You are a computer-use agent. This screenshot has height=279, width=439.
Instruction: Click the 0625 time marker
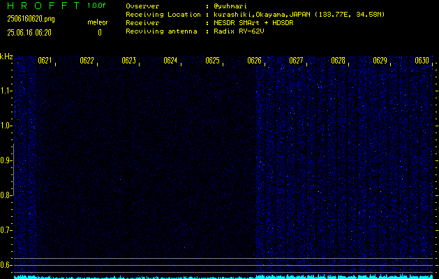pos(212,61)
